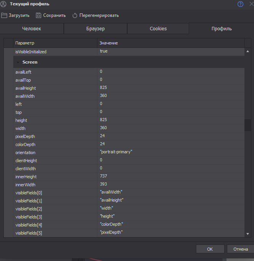Collapse the Screen group chevron
Screen dimensions: 254x261
tap(18, 62)
